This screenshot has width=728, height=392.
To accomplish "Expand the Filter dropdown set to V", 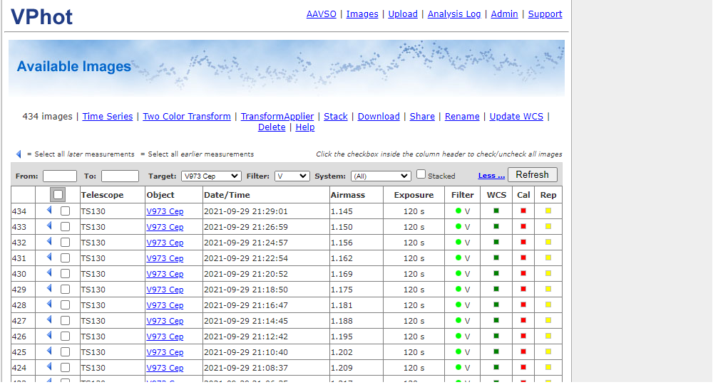I will (292, 176).
